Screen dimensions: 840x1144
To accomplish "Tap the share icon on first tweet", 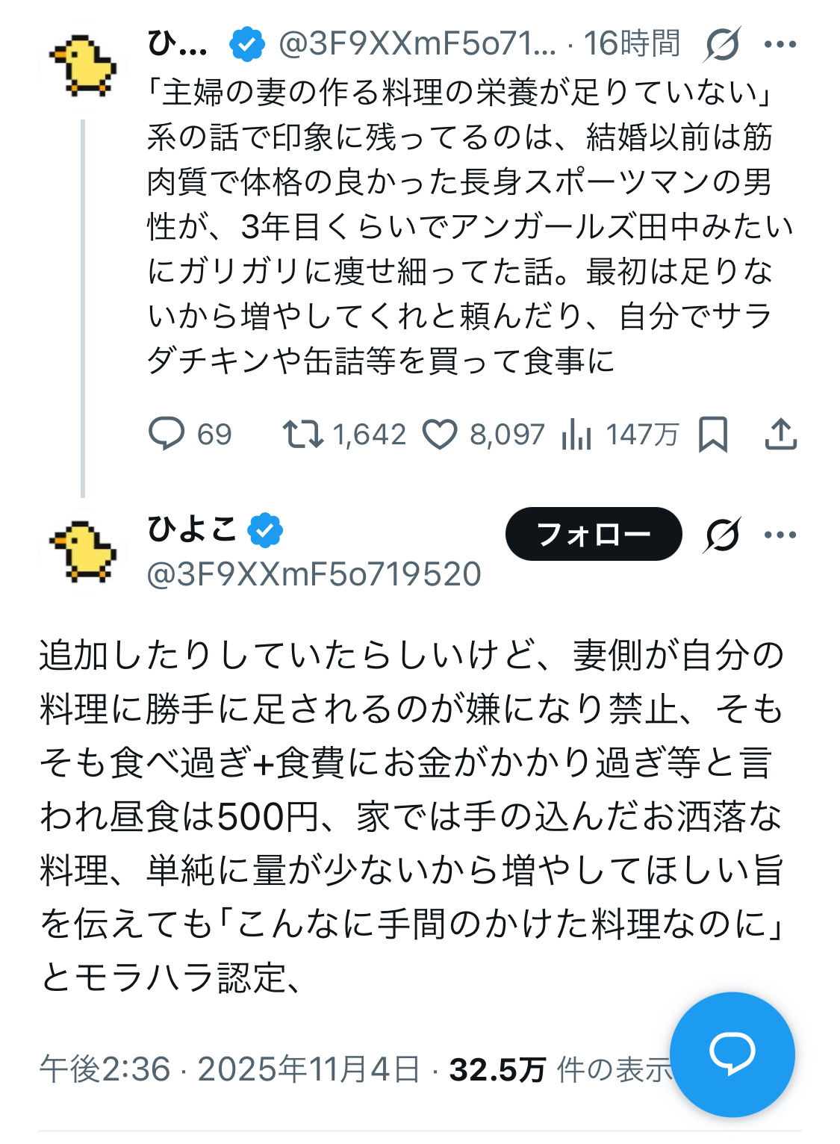I will (780, 434).
